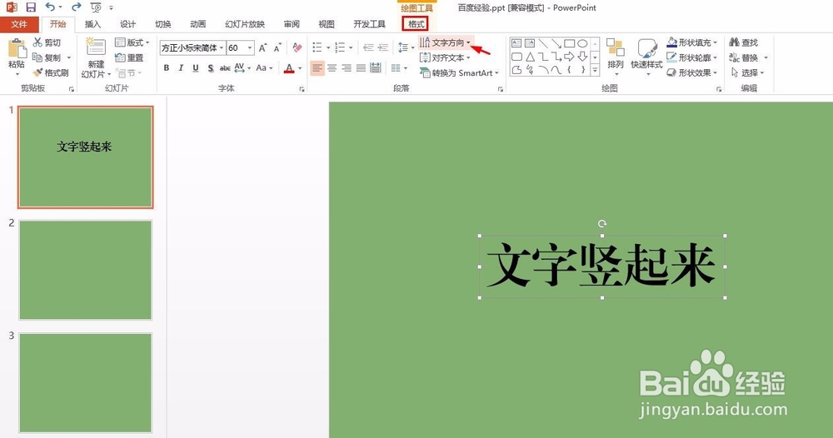Switch to the 动画 tab
This screenshot has width=833, height=438.
coord(197,24)
